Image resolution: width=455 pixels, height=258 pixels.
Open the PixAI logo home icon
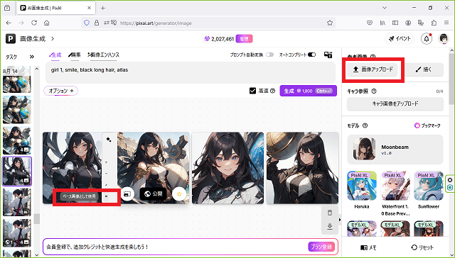11,38
